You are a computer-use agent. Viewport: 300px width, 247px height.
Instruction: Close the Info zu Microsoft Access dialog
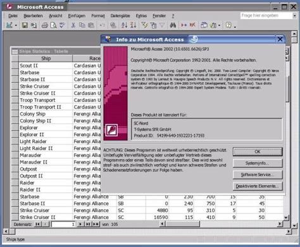click(280, 39)
